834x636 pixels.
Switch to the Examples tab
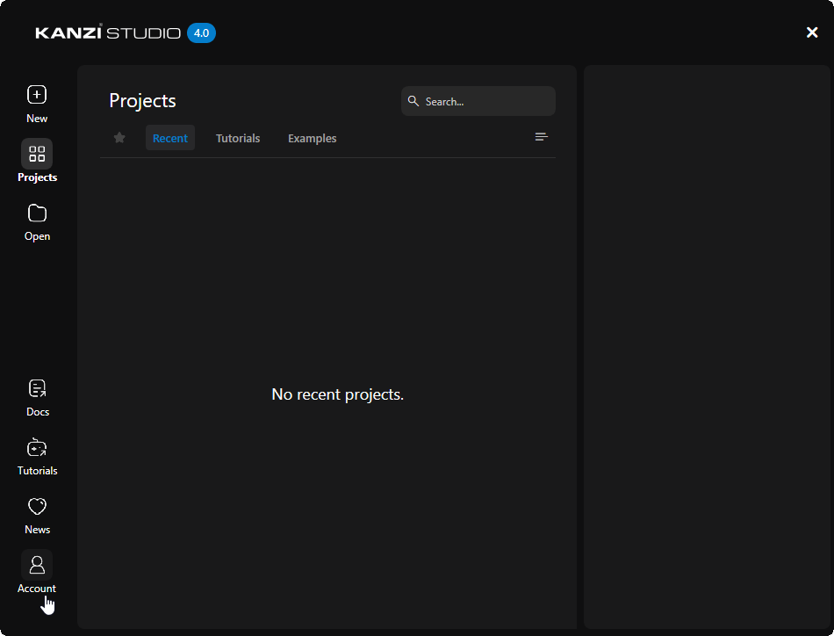point(312,138)
